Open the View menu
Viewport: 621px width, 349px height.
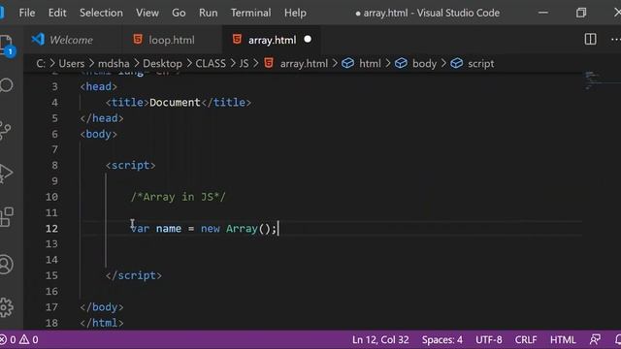point(147,13)
